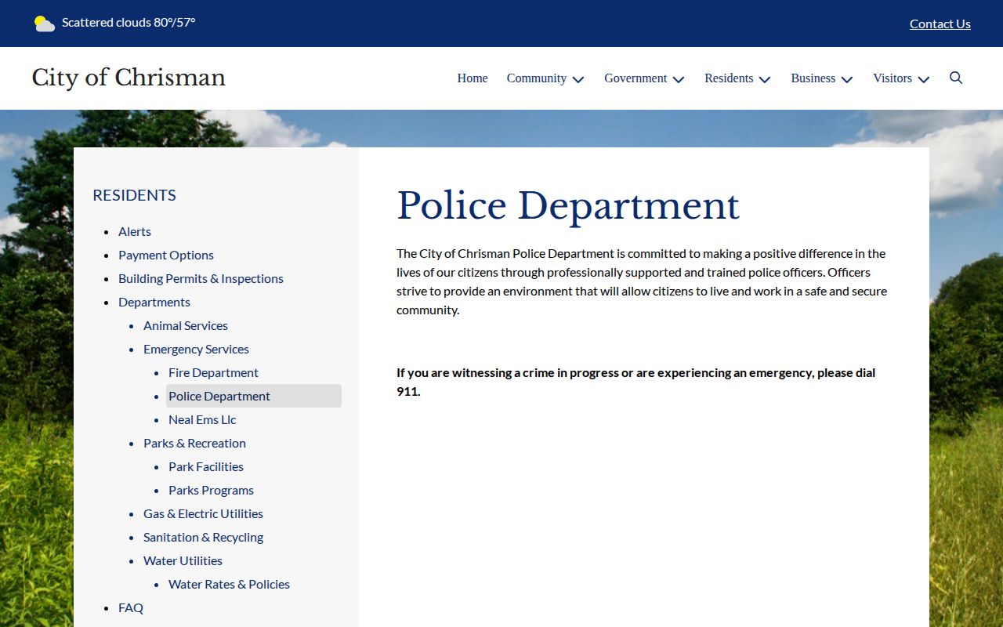Open the Residents menu label
Screen dimensions: 1003x627
click(729, 78)
